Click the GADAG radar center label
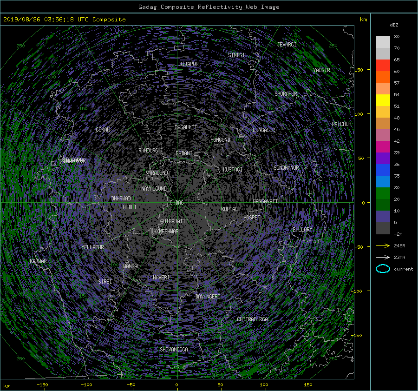 [x=176, y=203]
